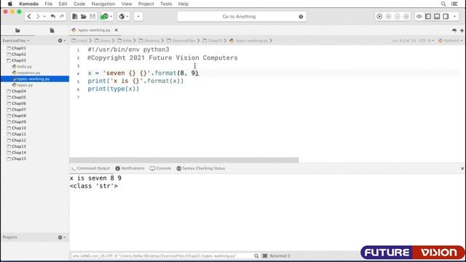Click Desktop folder in breadcrumb bar

click(149, 41)
